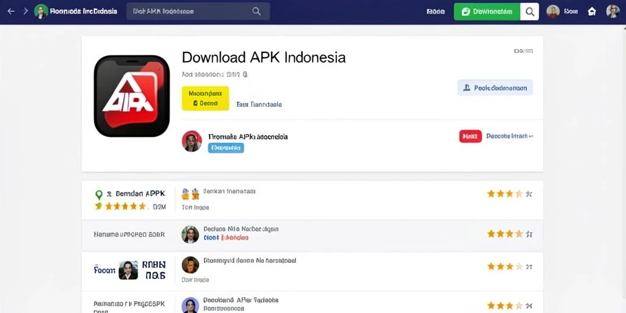This screenshot has width=626, height=313.
Task: Open the link beside the yellow button
Action: (x=259, y=105)
